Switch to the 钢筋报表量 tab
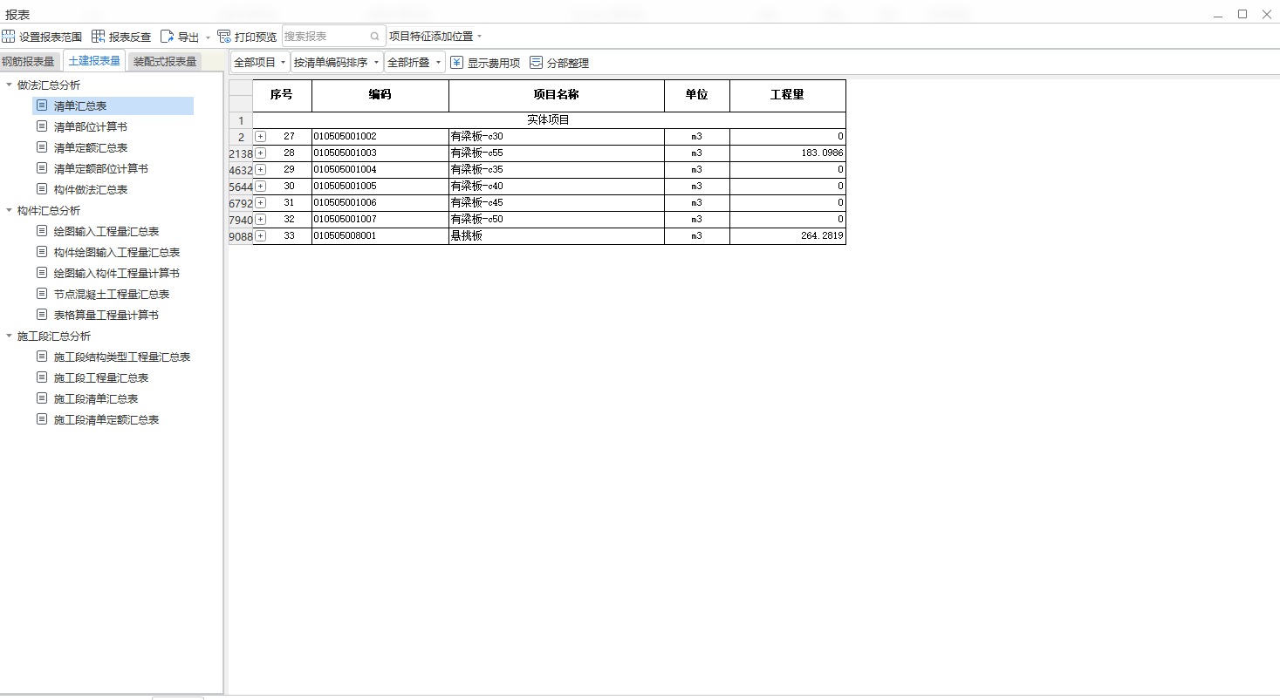This screenshot has width=1280, height=700. (28, 61)
